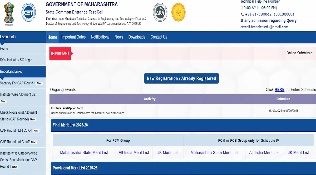Viewport: 316px width, 175px height.
Task: Open Contact Us in navigation bar
Action: pyautogui.click(x=159, y=37)
